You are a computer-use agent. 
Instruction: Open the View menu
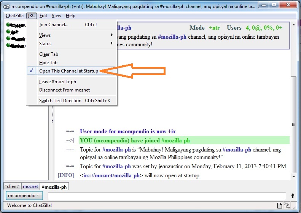point(56,16)
